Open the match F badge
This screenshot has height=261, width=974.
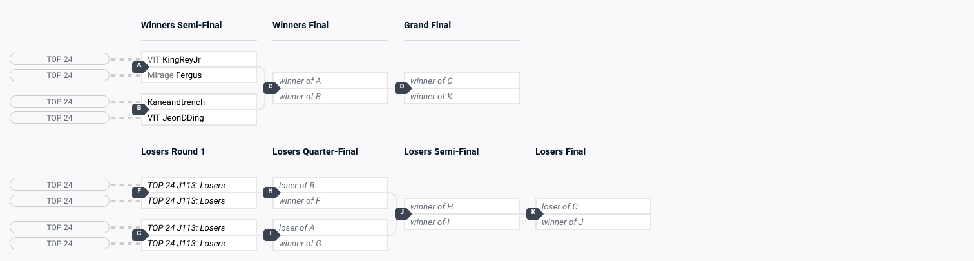click(139, 192)
